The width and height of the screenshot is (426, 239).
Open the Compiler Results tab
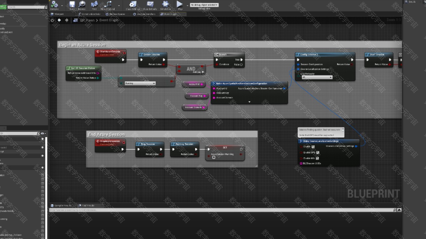[61, 205]
